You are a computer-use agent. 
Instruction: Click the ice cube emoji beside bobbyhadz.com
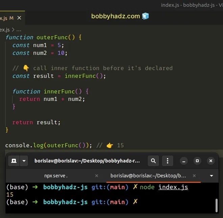pos(146,16)
